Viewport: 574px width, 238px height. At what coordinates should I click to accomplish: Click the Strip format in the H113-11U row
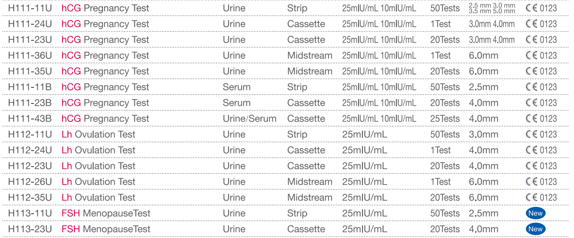pos(297,213)
